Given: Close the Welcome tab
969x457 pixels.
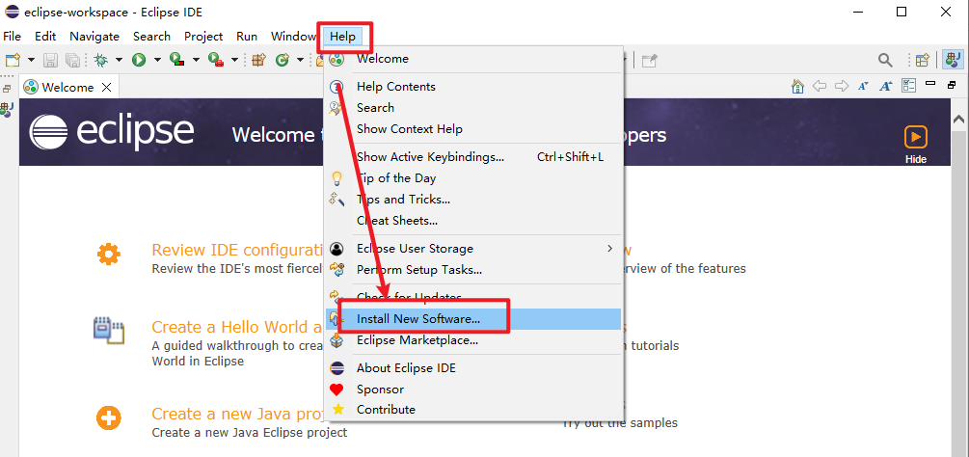Looking at the screenshot, I should pyautogui.click(x=107, y=87).
